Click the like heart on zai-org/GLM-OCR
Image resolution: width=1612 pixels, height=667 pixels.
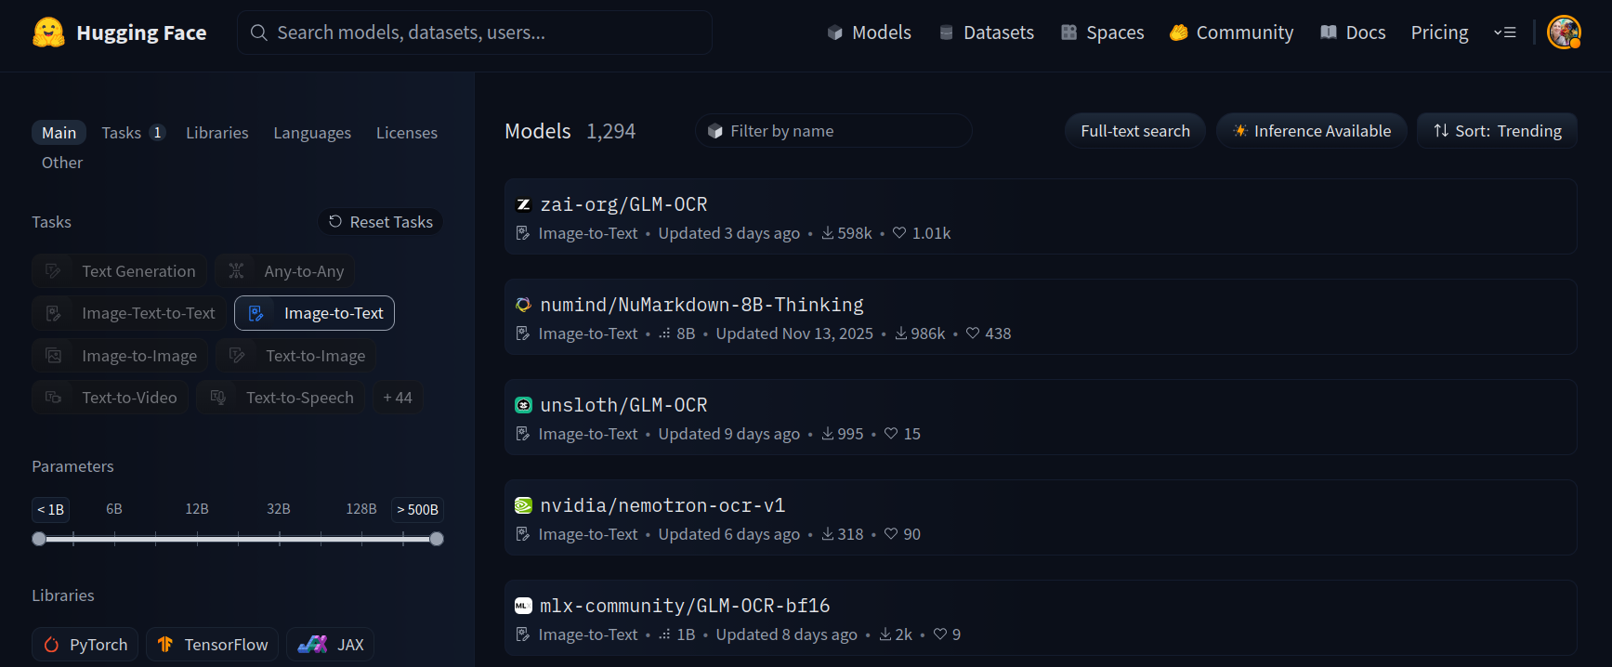899,233
